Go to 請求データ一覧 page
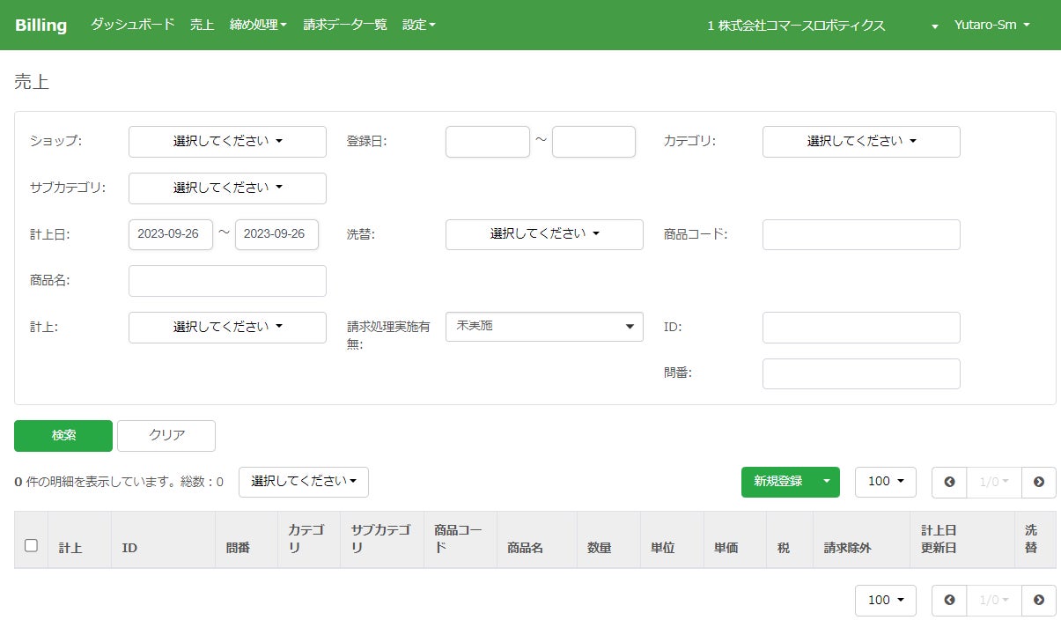 tap(345, 25)
